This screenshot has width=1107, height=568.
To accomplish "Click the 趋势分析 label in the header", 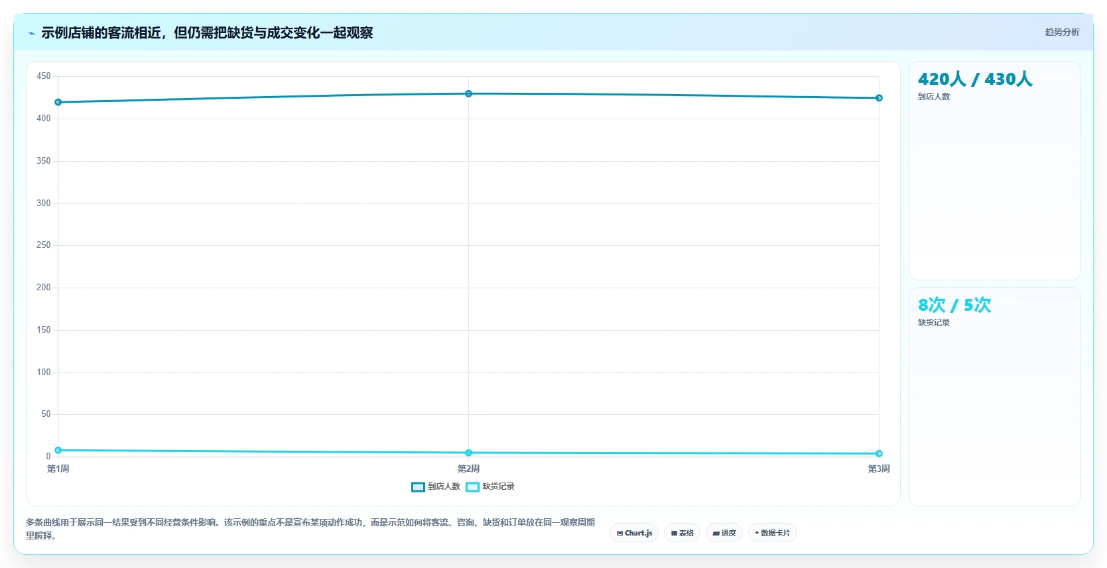I will pos(1062,32).
